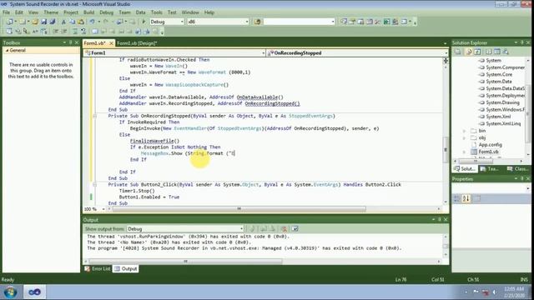Click the Redo toolbar icon

106,22
